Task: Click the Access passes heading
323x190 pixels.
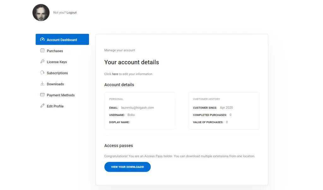Action: pos(119,145)
